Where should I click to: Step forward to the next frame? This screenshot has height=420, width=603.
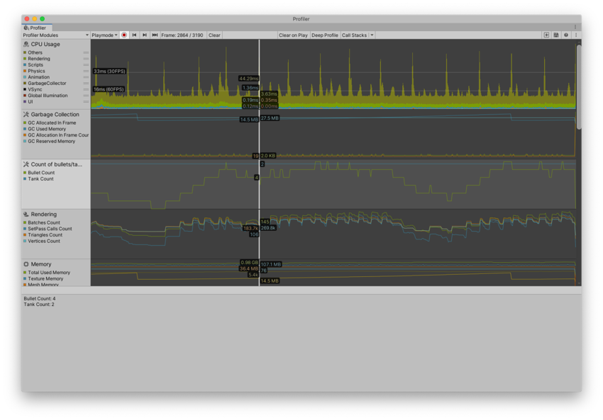pyautogui.click(x=144, y=34)
